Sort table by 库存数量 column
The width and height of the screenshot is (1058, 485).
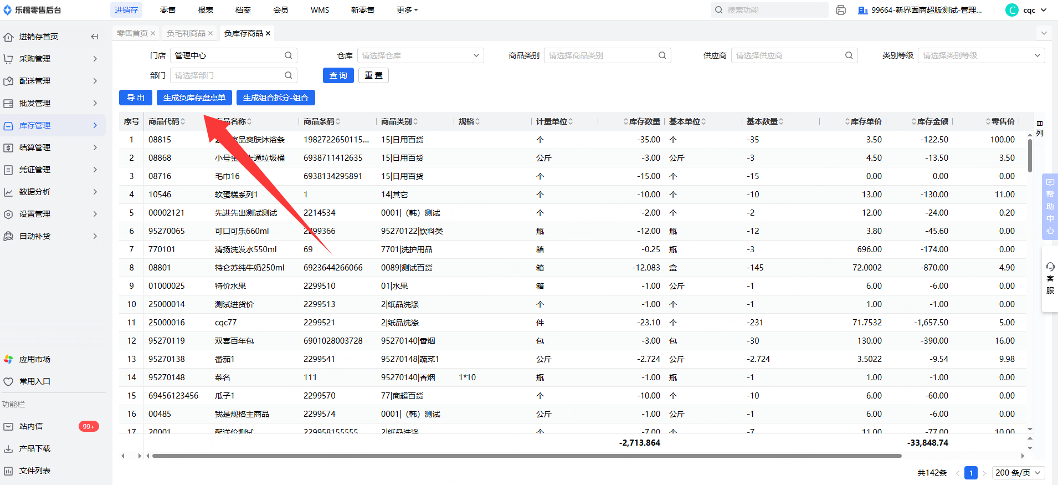(644, 121)
